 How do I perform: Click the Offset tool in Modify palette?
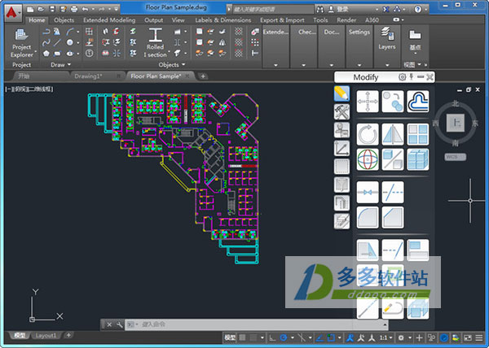(x=417, y=102)
